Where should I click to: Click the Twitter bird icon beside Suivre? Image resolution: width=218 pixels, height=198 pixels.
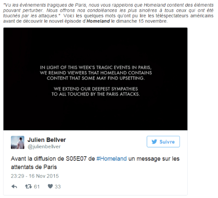click(x=154, y=142)
